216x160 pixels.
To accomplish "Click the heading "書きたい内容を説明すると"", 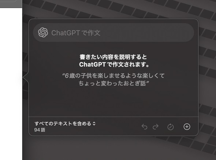I will click(113, 57).
